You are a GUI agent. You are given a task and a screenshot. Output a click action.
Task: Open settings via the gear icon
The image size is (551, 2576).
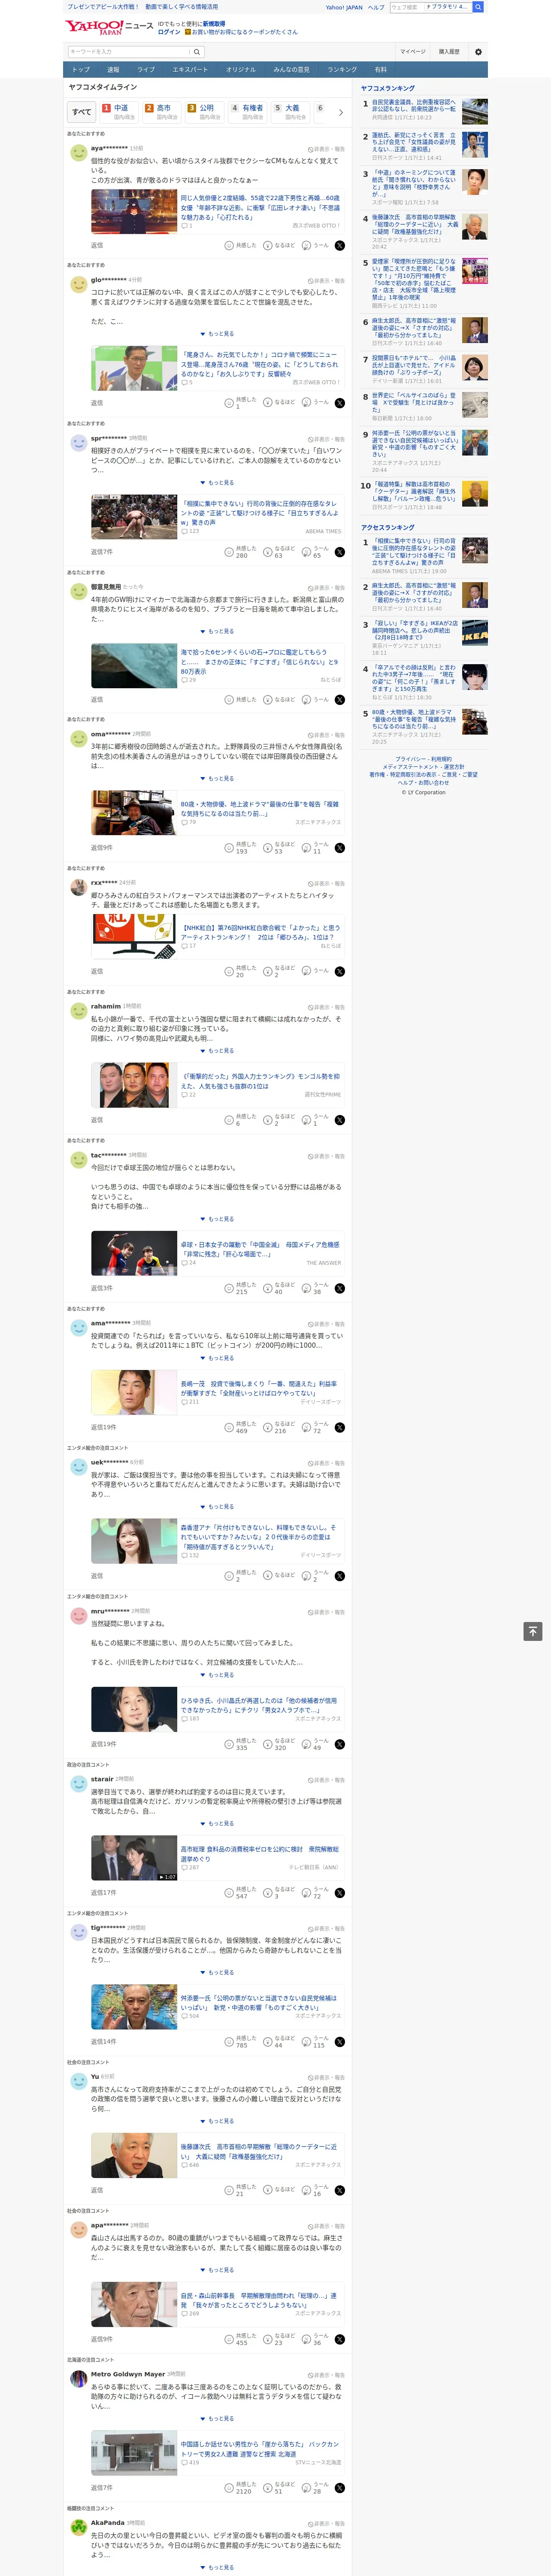[478, 51]
